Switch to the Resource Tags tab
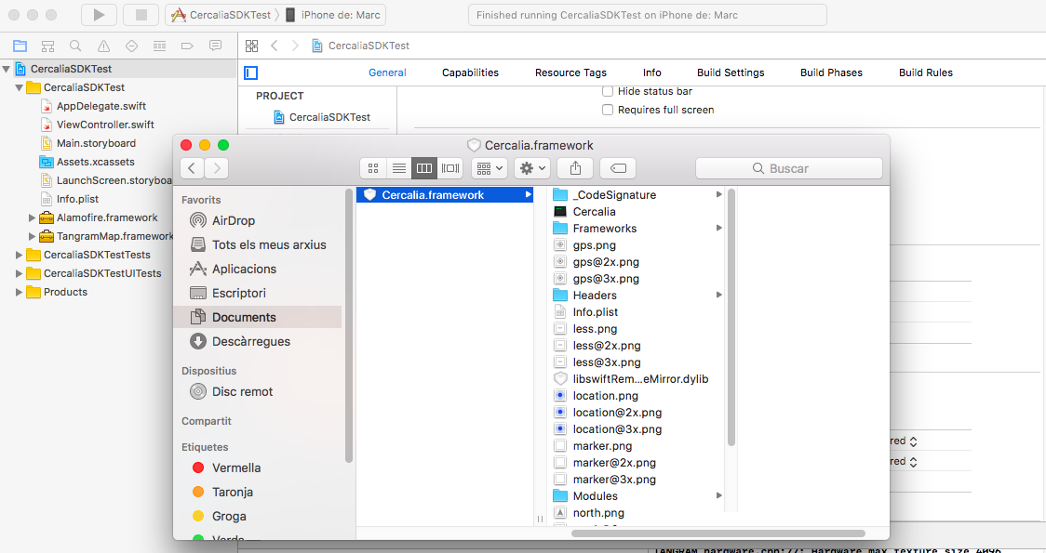The width and height of the screenshot is (1046, 553). (x=571, y=72)
